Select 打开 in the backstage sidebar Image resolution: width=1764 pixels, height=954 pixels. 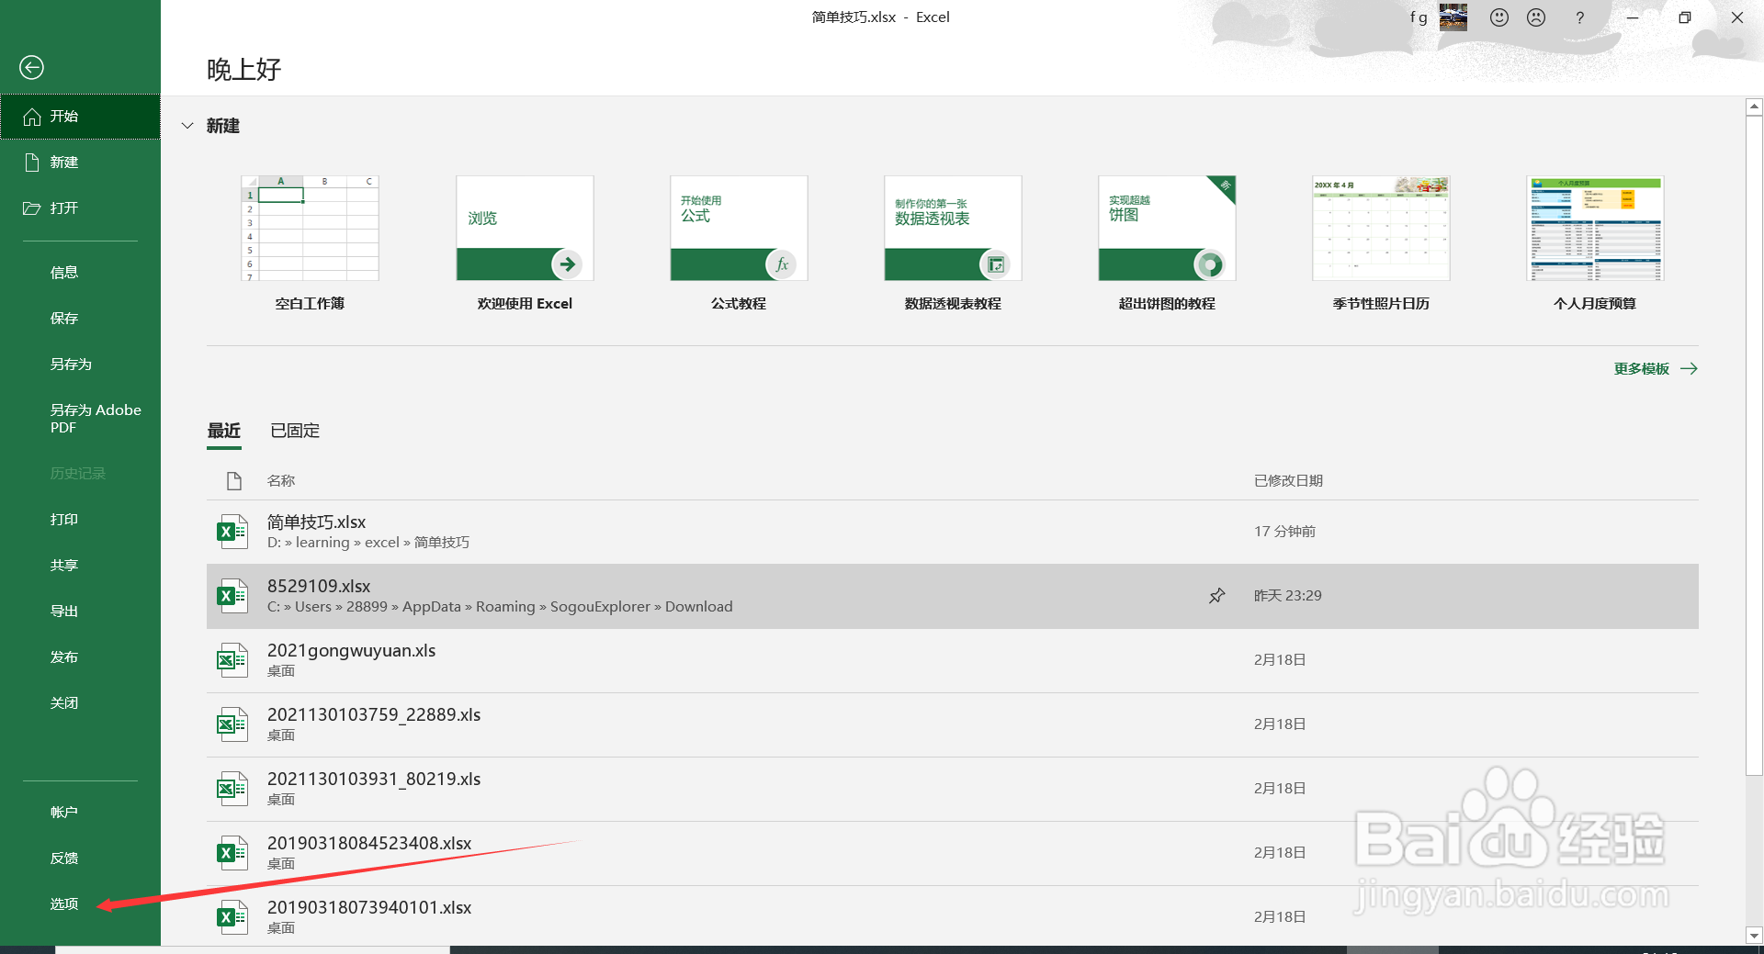pyautogui.click(x=80, y=208)
